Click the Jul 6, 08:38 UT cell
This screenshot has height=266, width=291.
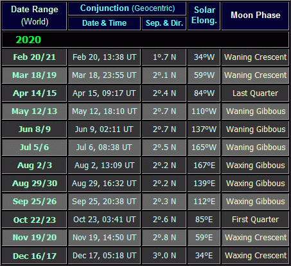point(104,147)
